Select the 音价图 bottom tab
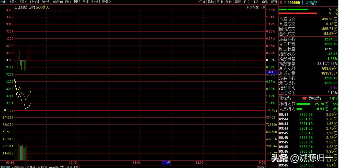 coord(42,167)
